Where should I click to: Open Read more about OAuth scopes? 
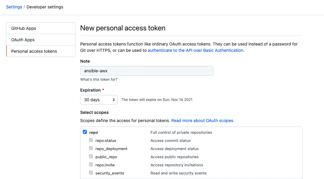(203, 121)
